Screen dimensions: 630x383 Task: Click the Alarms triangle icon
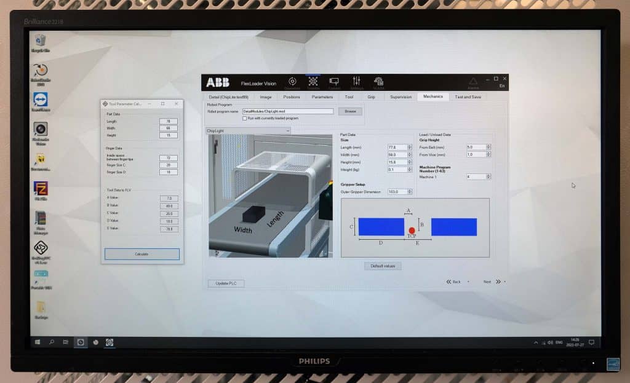pos(472,82)
